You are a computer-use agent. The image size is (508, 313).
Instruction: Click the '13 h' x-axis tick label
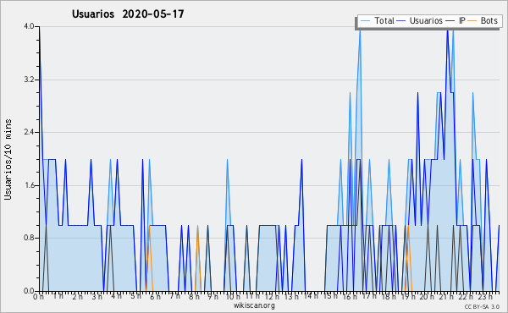(291, 297)
